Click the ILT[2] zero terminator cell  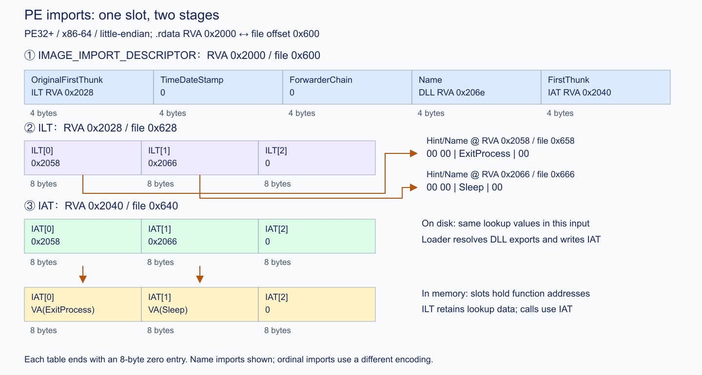[317, 158]
